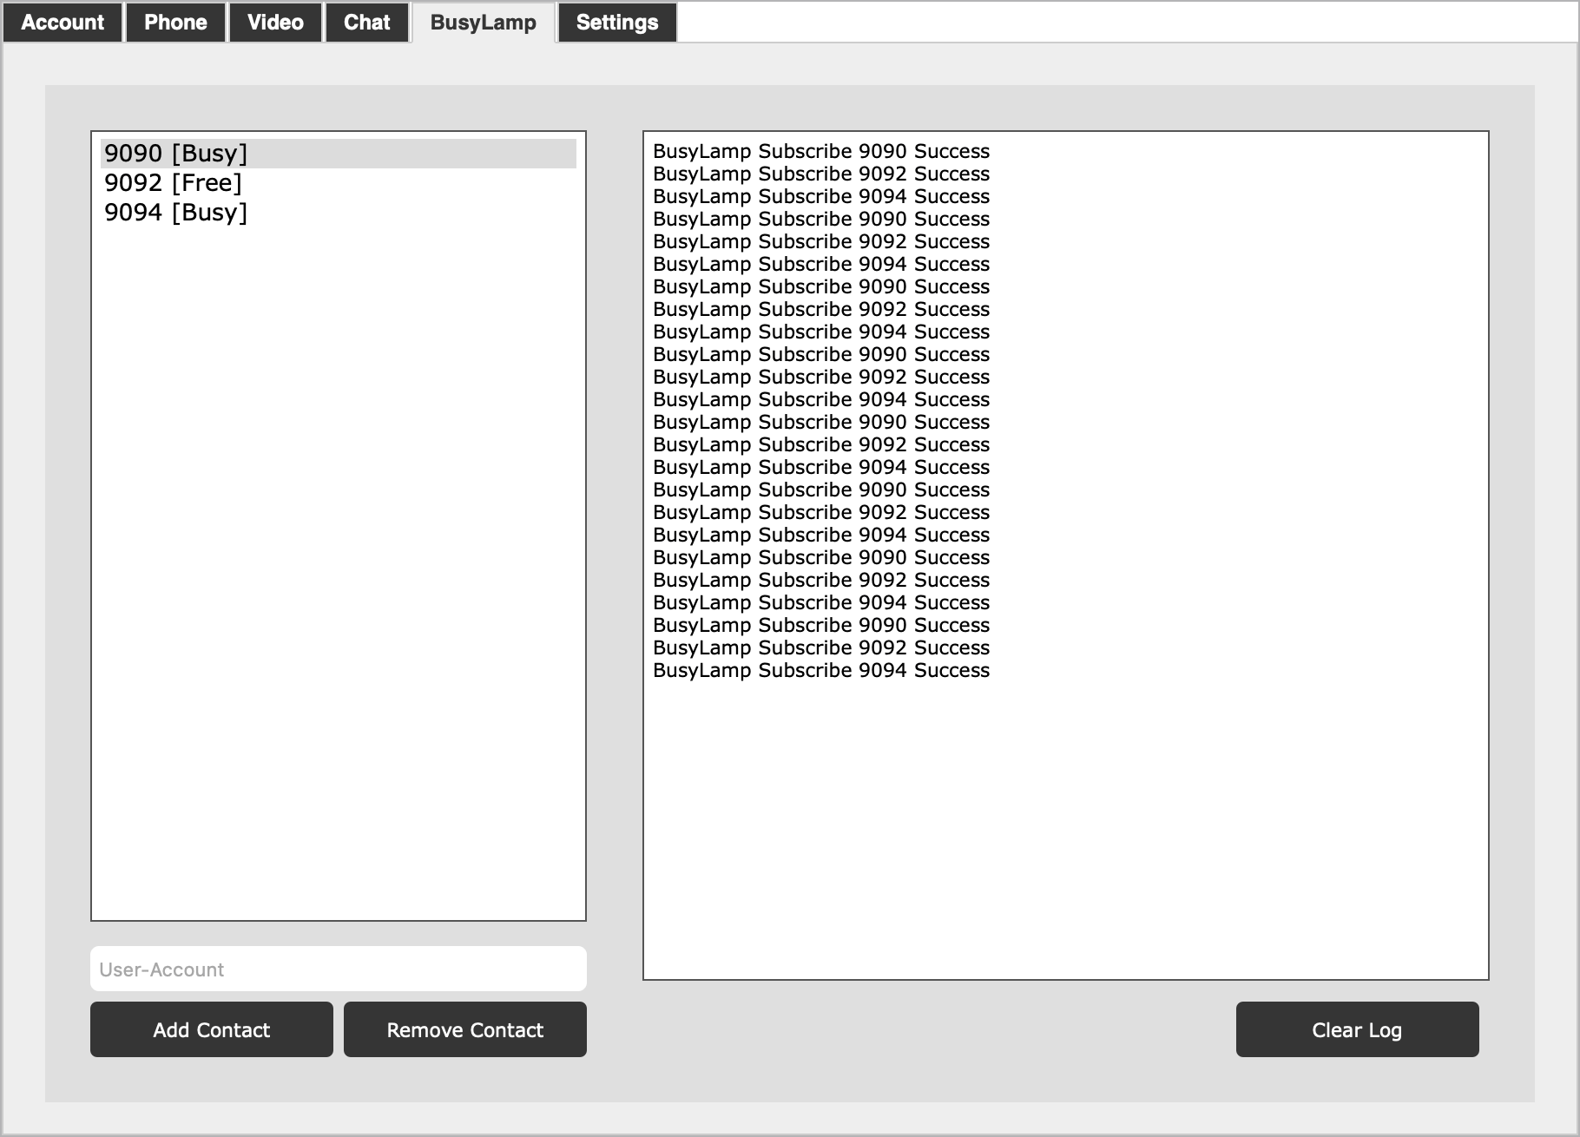Clear the log with Clear Log
This screenshot has width=1580, height=1137.
(x=1358, y=1029)
